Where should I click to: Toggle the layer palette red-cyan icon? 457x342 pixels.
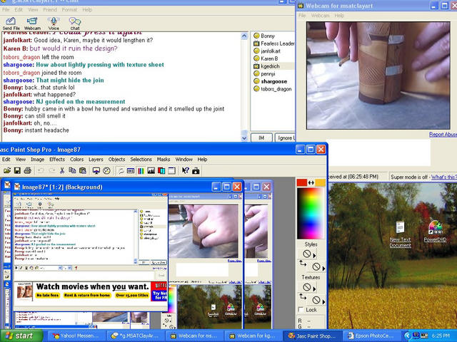tap(161, 171)
